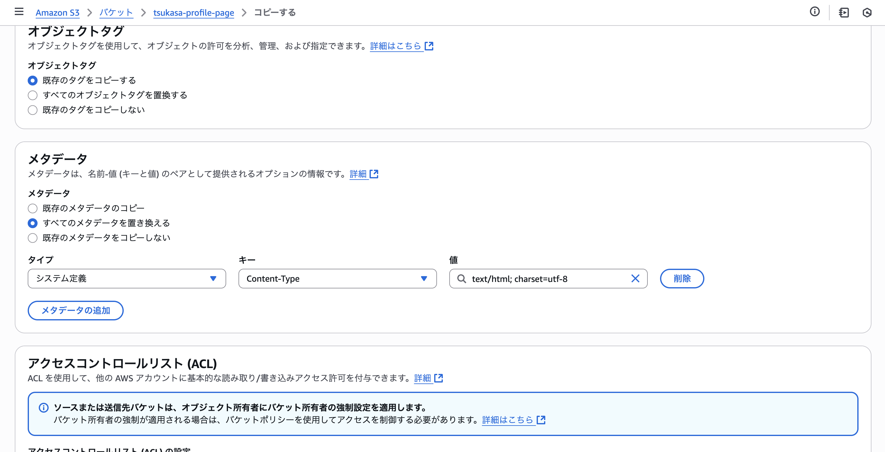Click the search icon in the value field
The image size is (885, 452).
coord(461,279)
